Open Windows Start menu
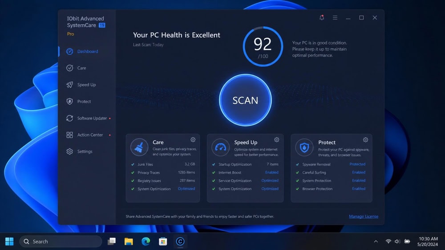 click(9, 242)
